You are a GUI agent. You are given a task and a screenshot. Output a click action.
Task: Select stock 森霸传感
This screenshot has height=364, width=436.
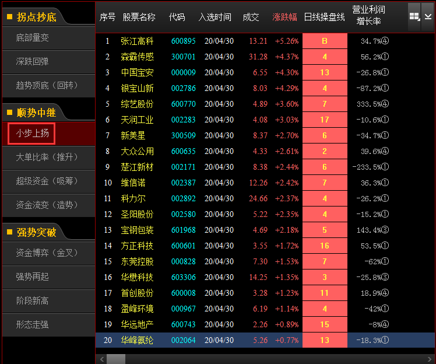click(x=137, y=57)
